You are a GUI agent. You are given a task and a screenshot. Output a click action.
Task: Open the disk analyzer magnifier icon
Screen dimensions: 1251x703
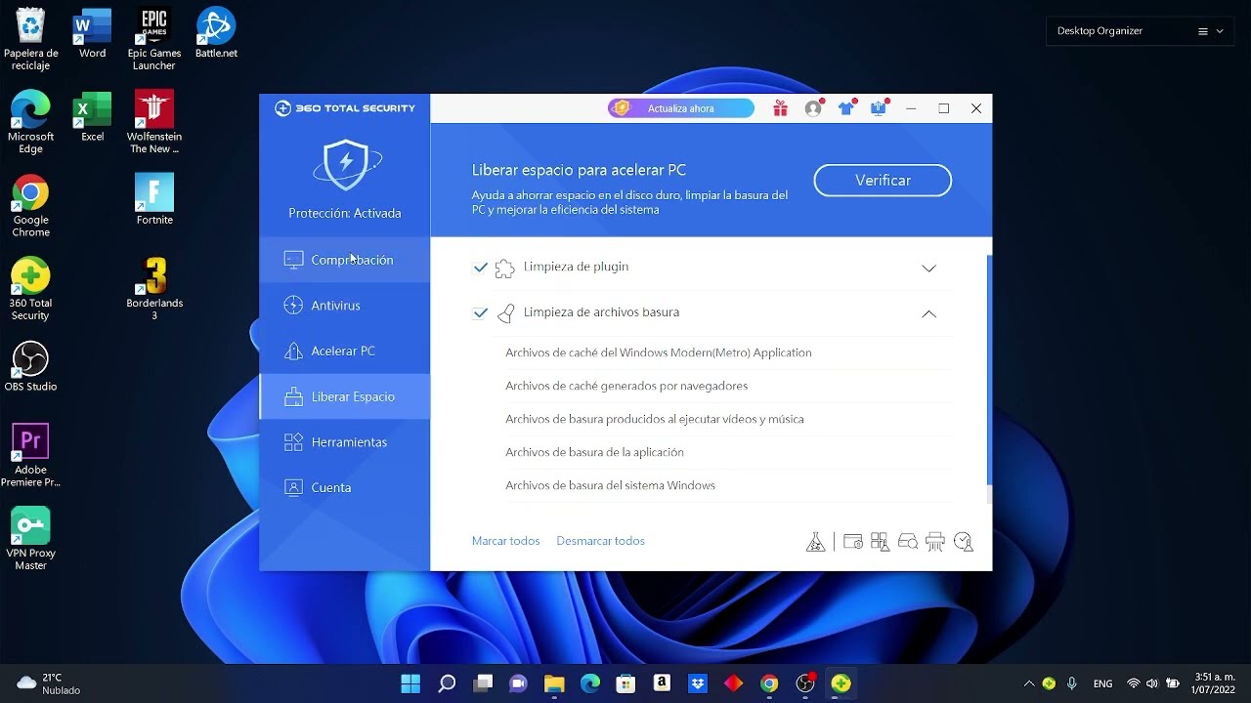908,542
